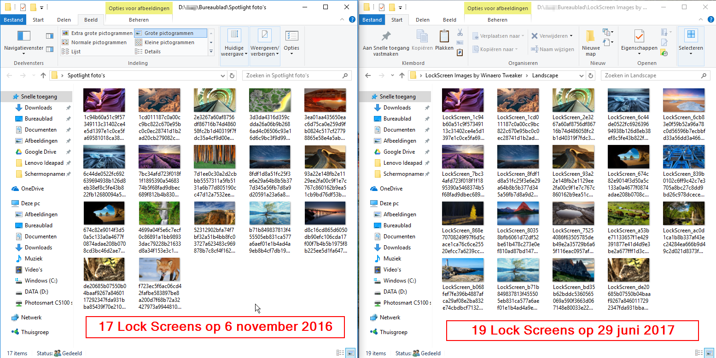The image size is (716, 358).
Task: Refresh the Landscape folder address bar
Action: (593, 75)
